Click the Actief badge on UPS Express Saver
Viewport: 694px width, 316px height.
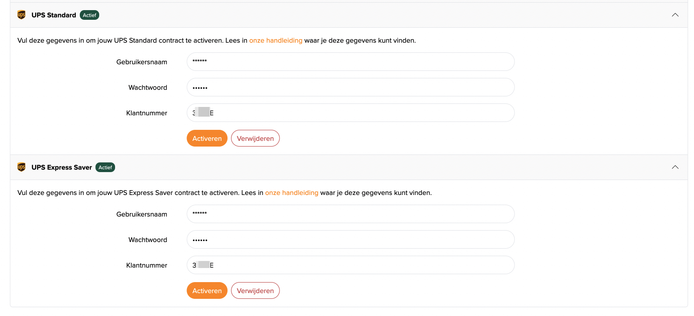coord(105,167)
